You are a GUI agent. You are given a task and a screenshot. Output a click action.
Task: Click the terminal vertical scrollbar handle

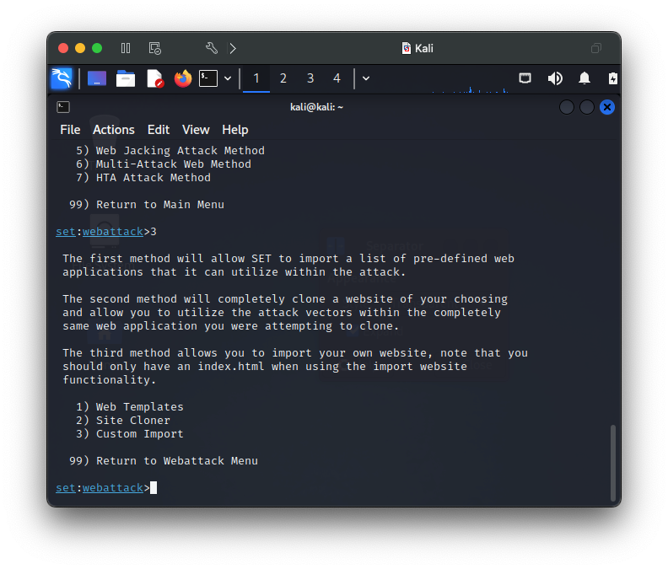click(x=612, y=463)
